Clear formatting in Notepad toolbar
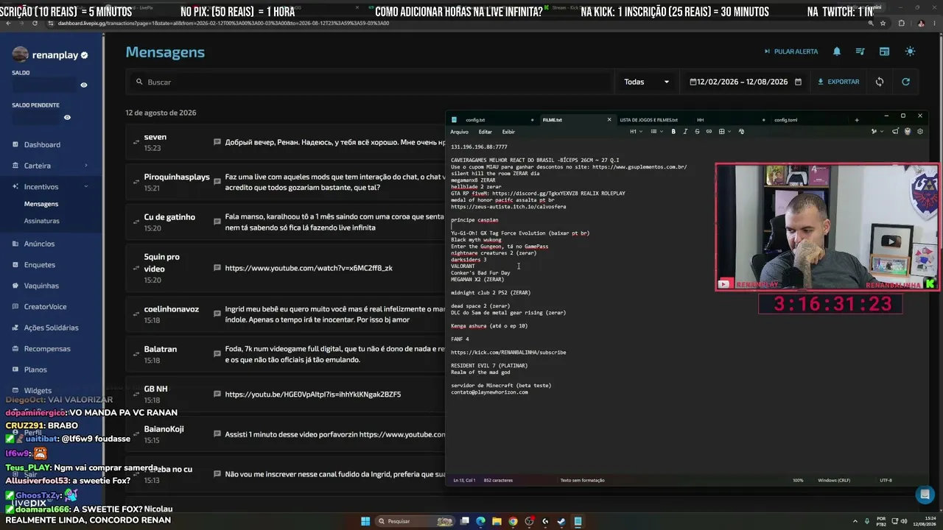 pyautogui.click(x=741, y=132)
